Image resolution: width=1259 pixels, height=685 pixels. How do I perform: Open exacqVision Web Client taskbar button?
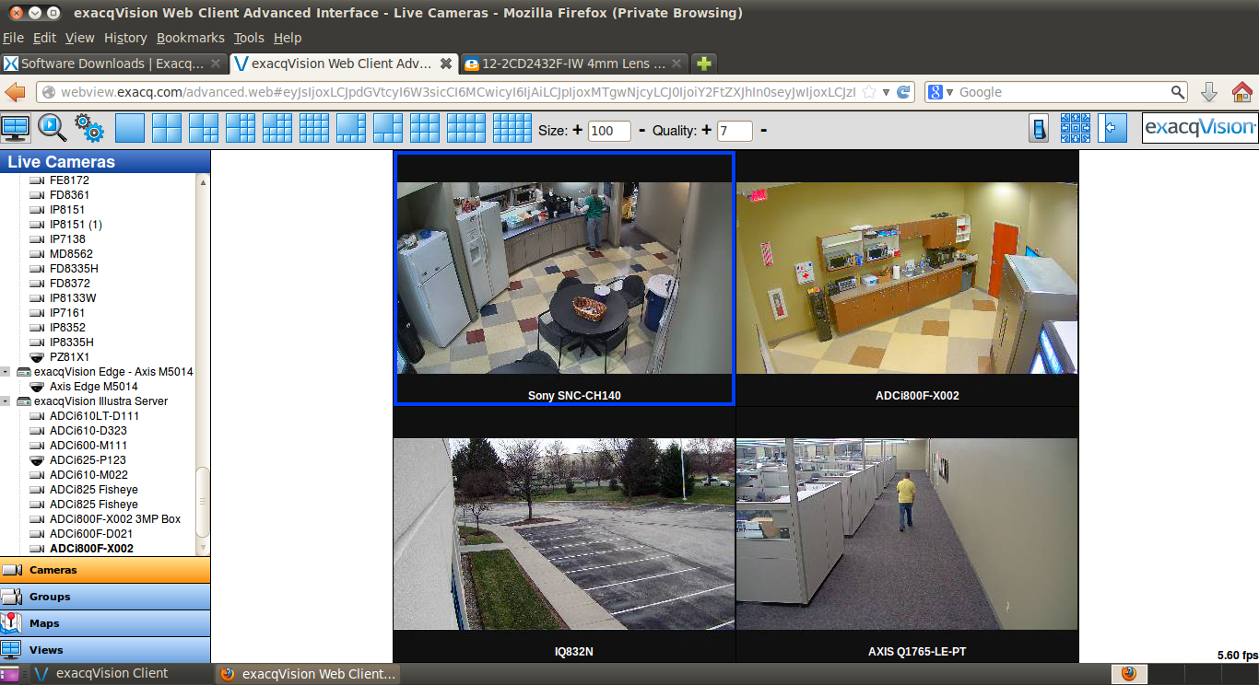(310, 674)
